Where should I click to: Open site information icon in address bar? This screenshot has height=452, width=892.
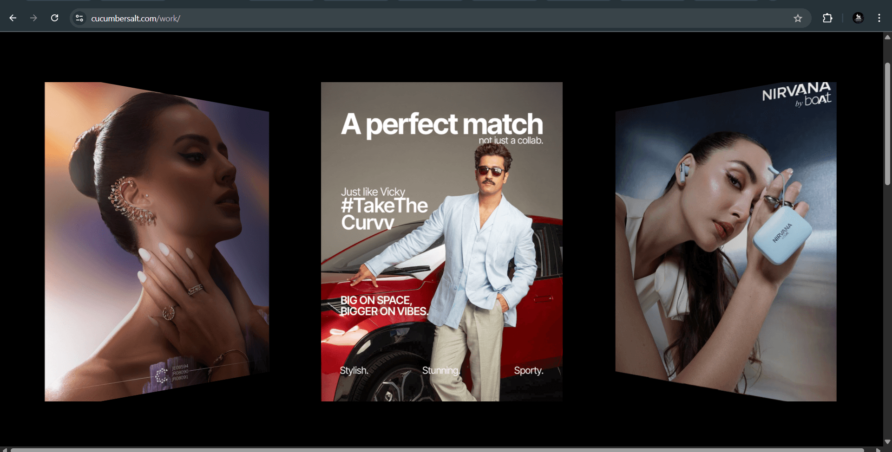pos(79,18)
